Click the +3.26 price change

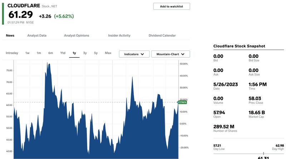tap(45, 16)
